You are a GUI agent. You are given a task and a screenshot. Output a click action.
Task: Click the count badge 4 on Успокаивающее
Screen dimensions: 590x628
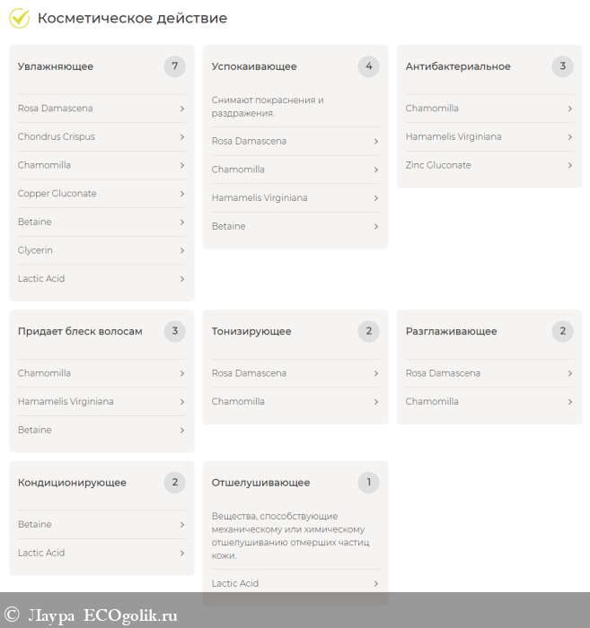368,66
